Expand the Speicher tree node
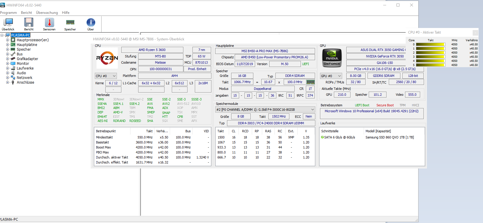The width and height of the screenshot is (483, 223). click(7, 49)
